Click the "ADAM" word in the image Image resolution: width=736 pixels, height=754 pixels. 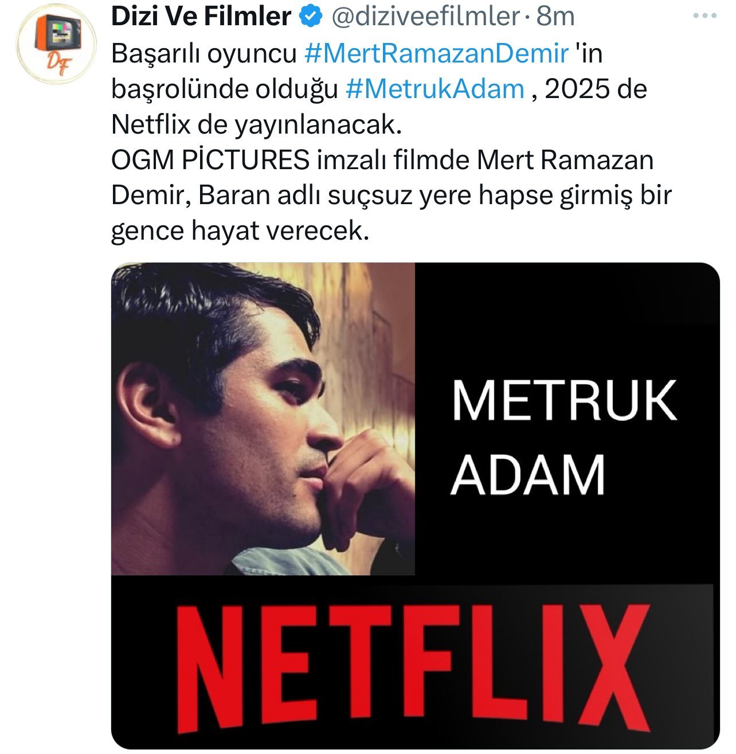(528, 475)
